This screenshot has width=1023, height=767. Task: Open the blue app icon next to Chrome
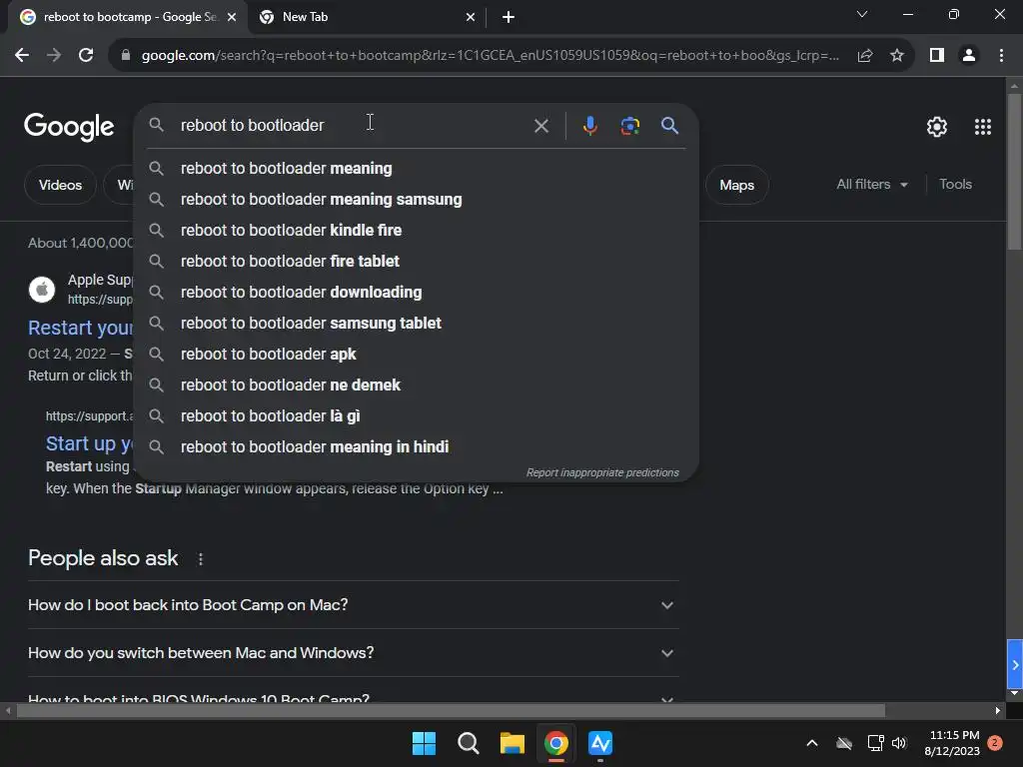(x=600, y=743)
